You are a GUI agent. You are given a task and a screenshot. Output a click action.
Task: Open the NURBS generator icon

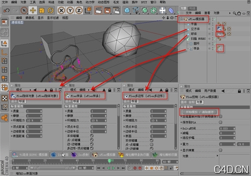145,10
